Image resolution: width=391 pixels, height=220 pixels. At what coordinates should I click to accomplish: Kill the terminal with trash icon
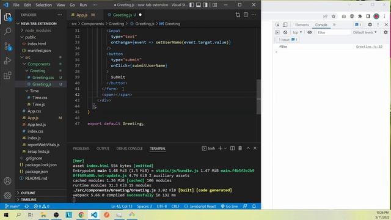tap(240, 148)
